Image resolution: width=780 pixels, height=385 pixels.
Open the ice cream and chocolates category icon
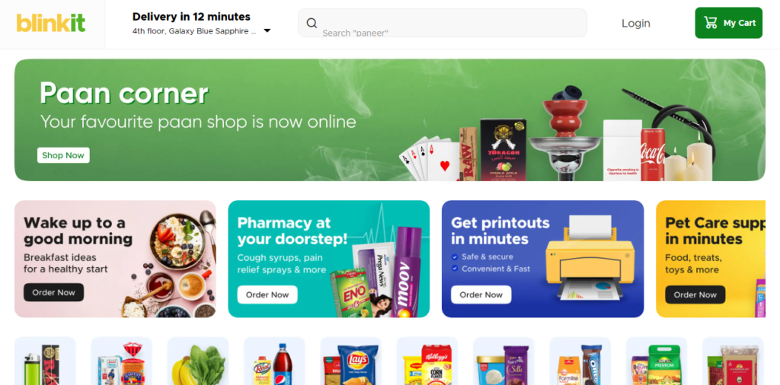(x=503, y=361)
